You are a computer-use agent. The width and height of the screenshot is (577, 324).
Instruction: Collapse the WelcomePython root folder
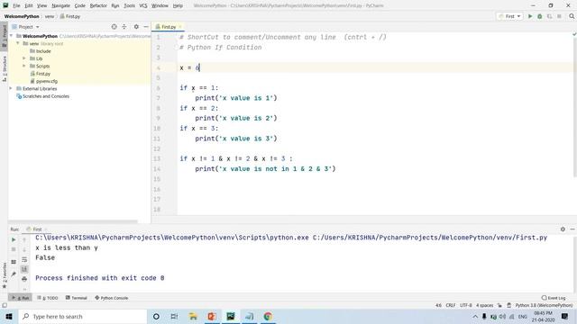(12, 36)
